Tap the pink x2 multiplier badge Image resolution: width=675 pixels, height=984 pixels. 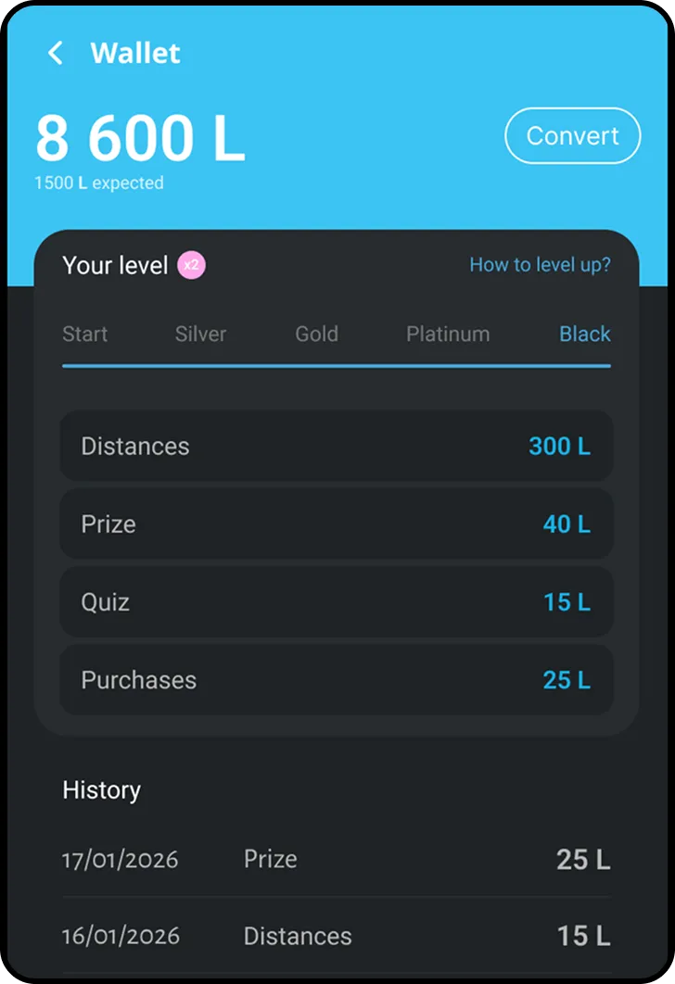[191, 266]
